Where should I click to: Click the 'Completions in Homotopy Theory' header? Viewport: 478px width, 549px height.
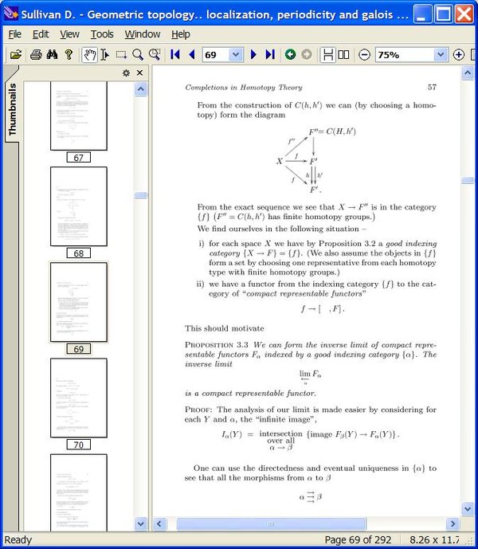244,88
